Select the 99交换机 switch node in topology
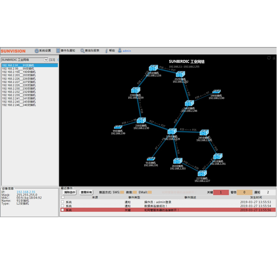278x278 pixels. (118, 127)
